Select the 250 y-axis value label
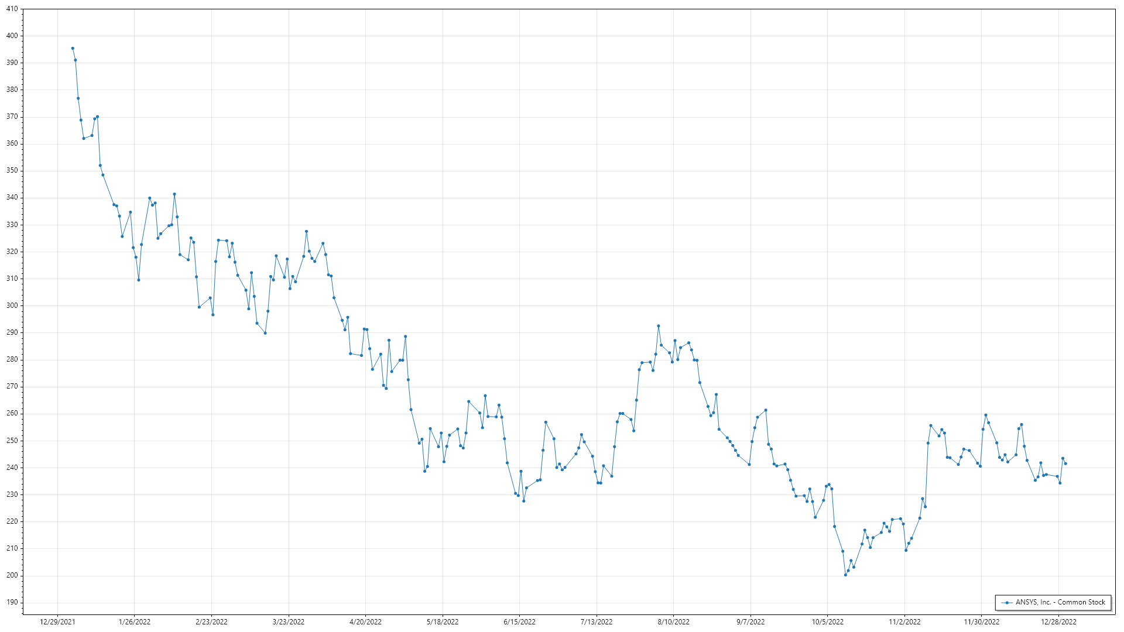The height and width of the screenshot is (632, 1124). (12, 440)
